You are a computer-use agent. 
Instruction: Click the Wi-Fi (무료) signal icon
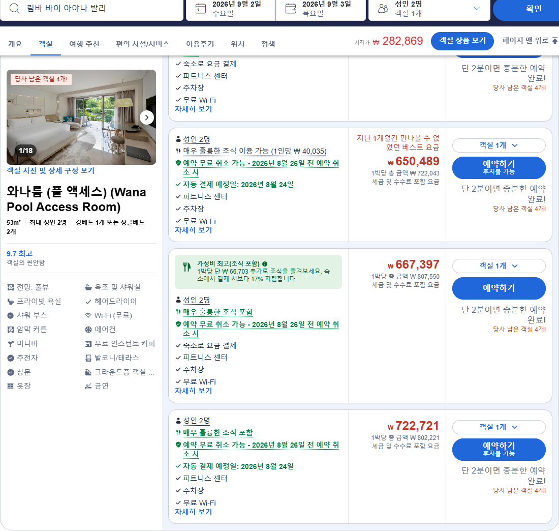pyautogui.click(x=88, y=315)
